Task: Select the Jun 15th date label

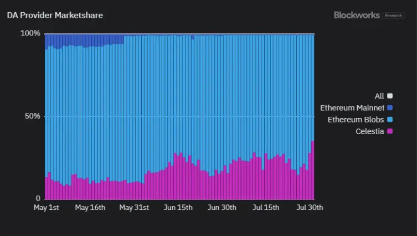Action: pos(178,208)
